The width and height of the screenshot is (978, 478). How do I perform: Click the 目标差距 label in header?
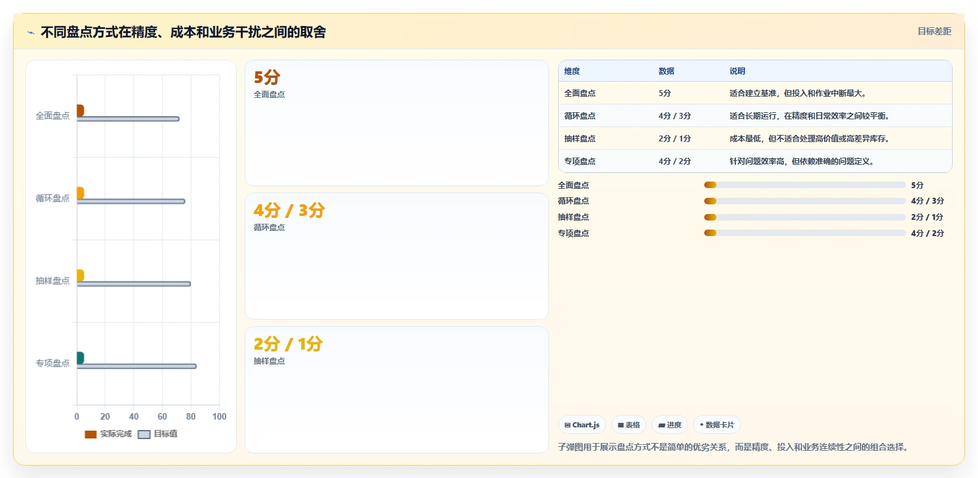[x=934, y=31]
